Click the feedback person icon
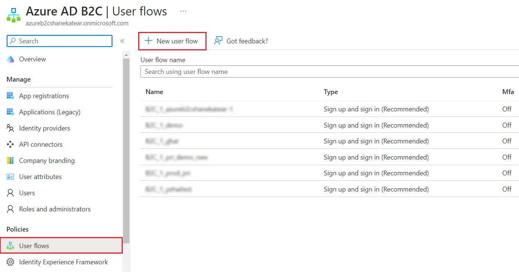The width and height of the screenshot is (519, 272). pos(218,41)
